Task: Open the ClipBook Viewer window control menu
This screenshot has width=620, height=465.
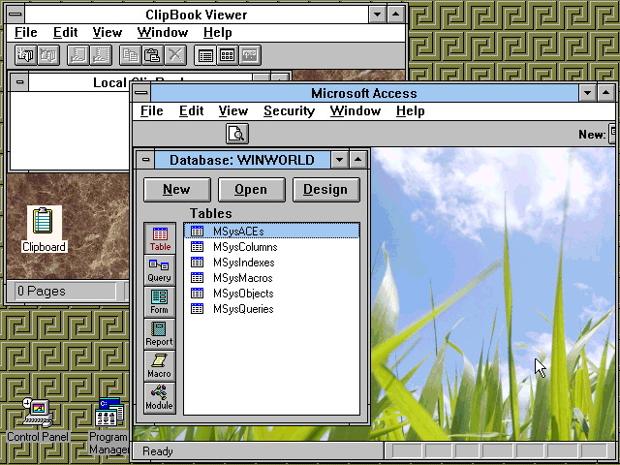Action: click(15, 15)
